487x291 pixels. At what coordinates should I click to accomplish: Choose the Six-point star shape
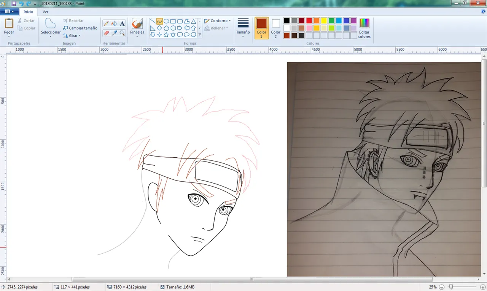173,35
